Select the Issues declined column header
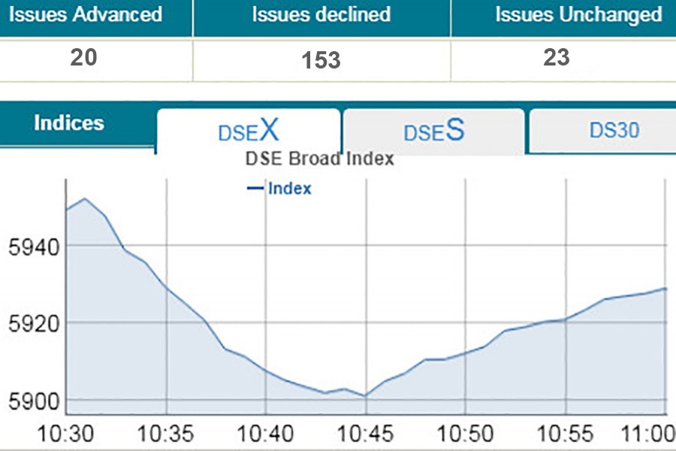 pos(321,14)
